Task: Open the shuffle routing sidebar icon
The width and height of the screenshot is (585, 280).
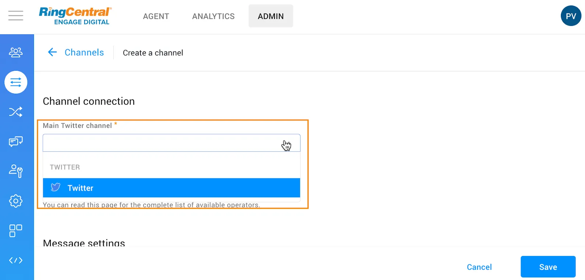Action: [x=16, y=112]
